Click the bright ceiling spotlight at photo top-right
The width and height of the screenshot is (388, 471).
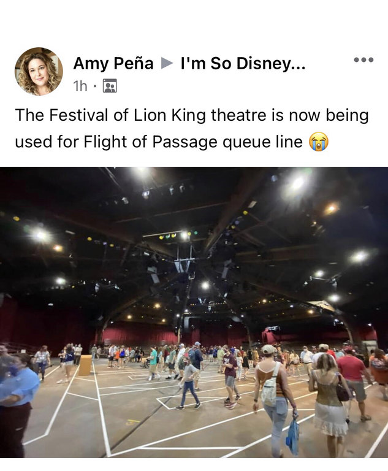[x=299, y=183]
